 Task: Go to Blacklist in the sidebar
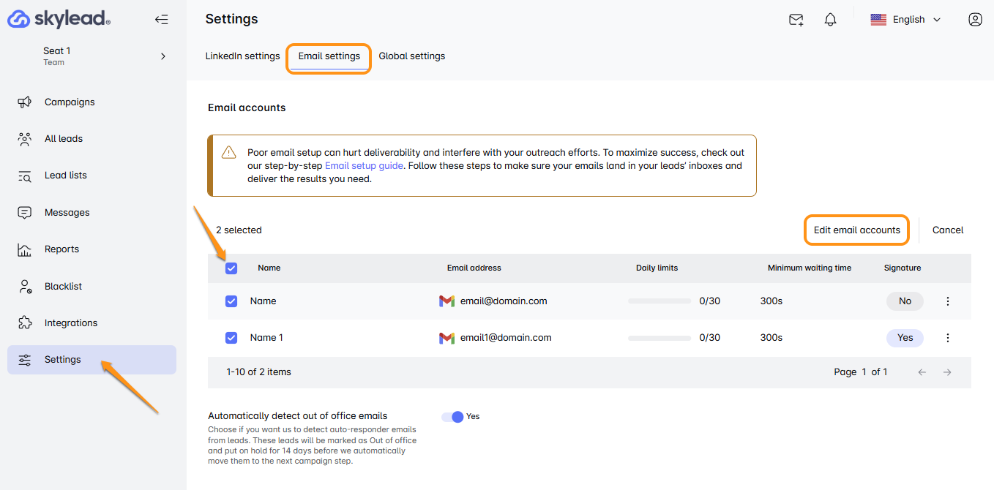63,287
